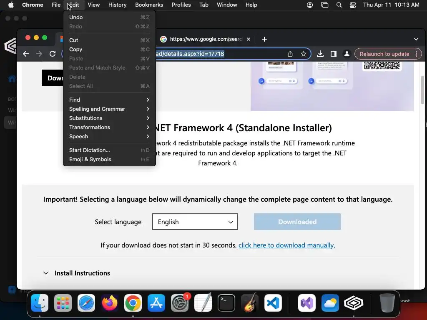Click the Chrome forward arrow button
The image size is (427, 320).
39,54
